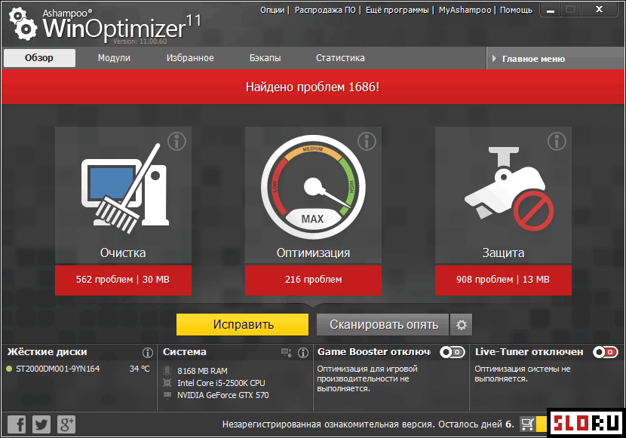Click green status dot for ST2000DM001 disk

pos(9,369)
